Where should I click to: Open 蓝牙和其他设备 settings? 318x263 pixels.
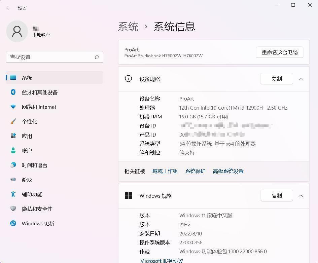[55, 92]
